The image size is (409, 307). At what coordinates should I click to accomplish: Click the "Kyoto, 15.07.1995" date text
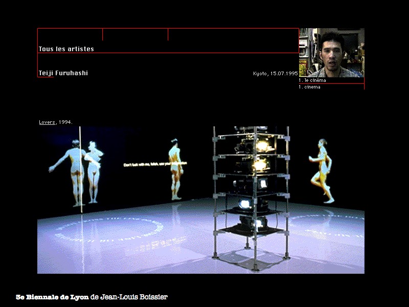(x=276, y=73)
